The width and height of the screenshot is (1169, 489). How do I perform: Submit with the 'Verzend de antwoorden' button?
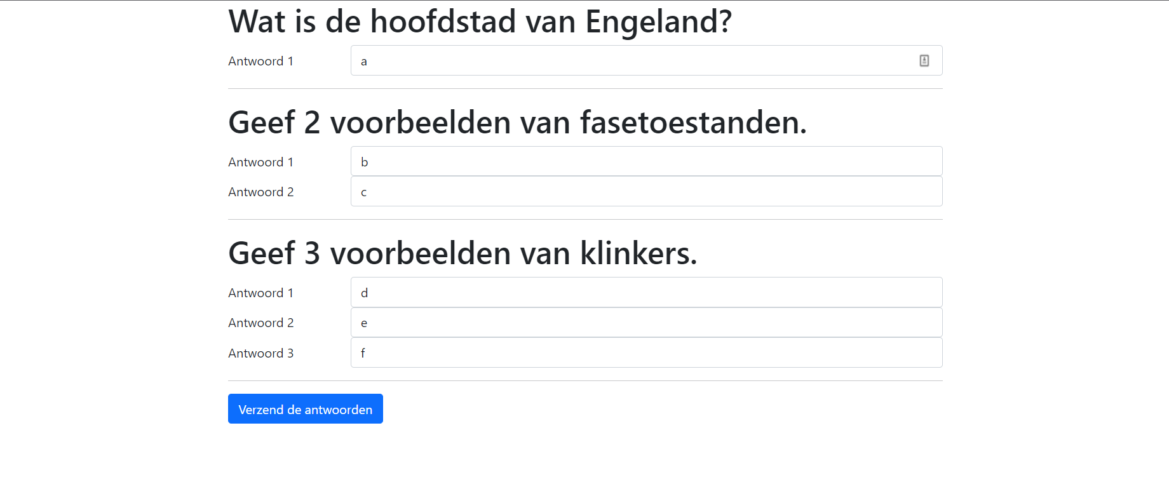point(306,408)
